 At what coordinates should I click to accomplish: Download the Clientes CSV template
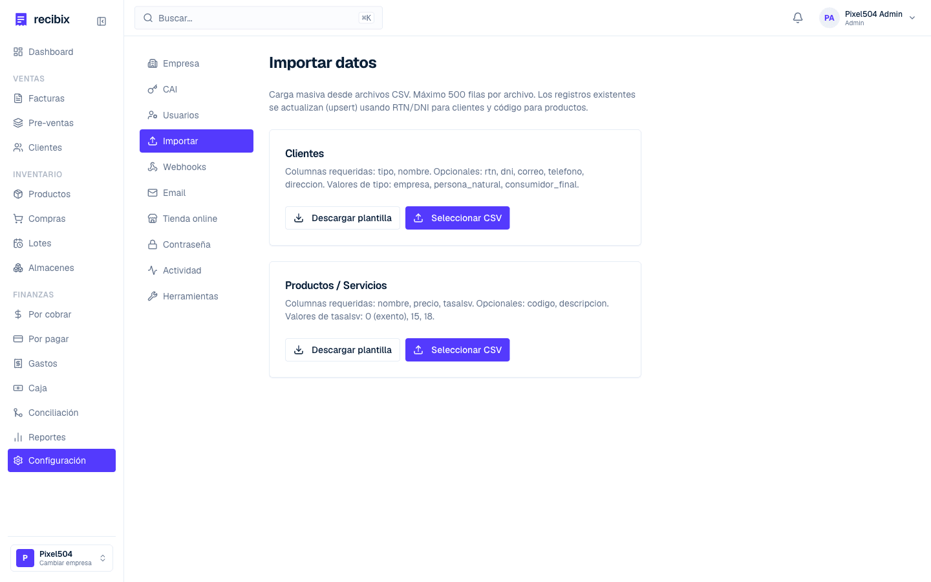343,218
